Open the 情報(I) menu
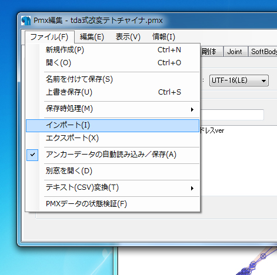 click(x=163, y=37)
